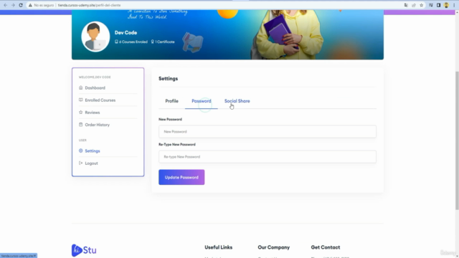The image size is (459, 258).
Task: View Order History
Action: 98,125
